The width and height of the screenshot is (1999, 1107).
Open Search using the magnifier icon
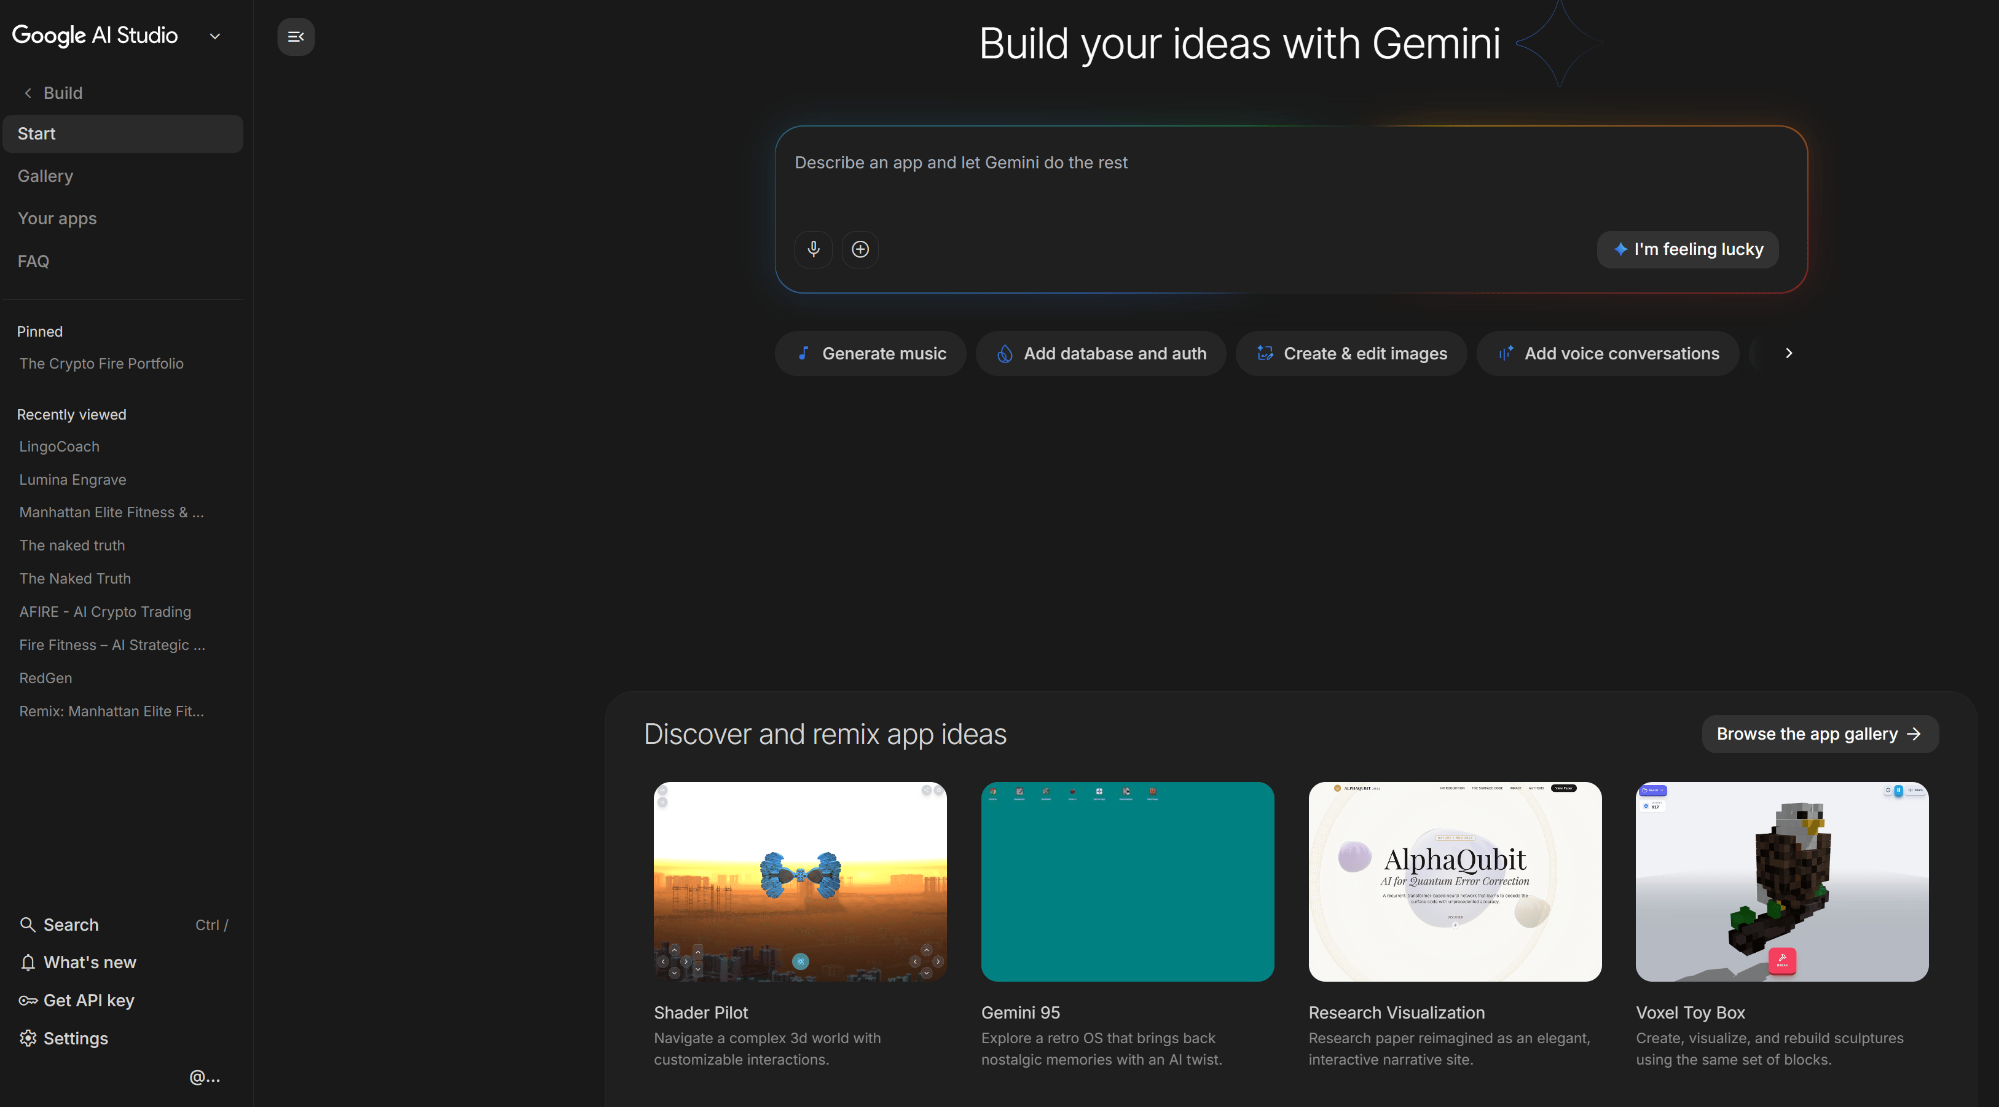pos(28,924)
